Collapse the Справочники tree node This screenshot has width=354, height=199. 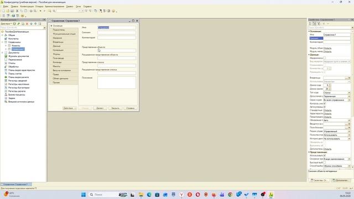point(2,42)
